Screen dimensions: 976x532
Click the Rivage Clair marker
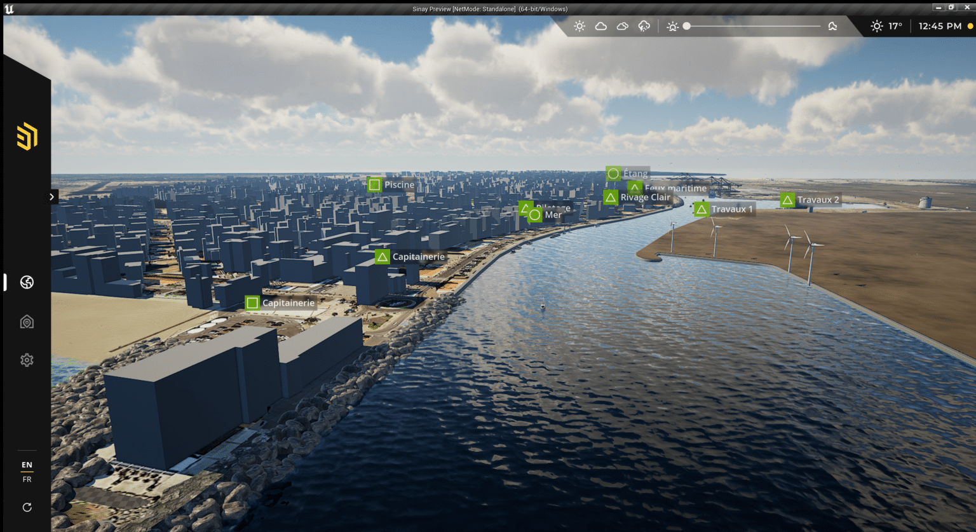(610, 197)
